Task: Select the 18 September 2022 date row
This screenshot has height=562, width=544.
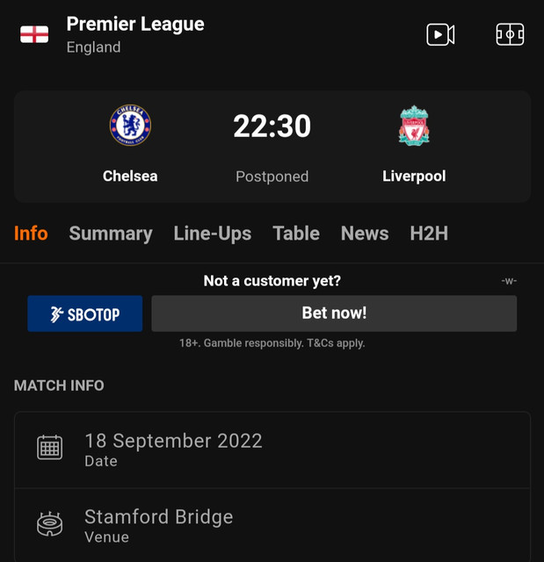Action: pos(272,450)
